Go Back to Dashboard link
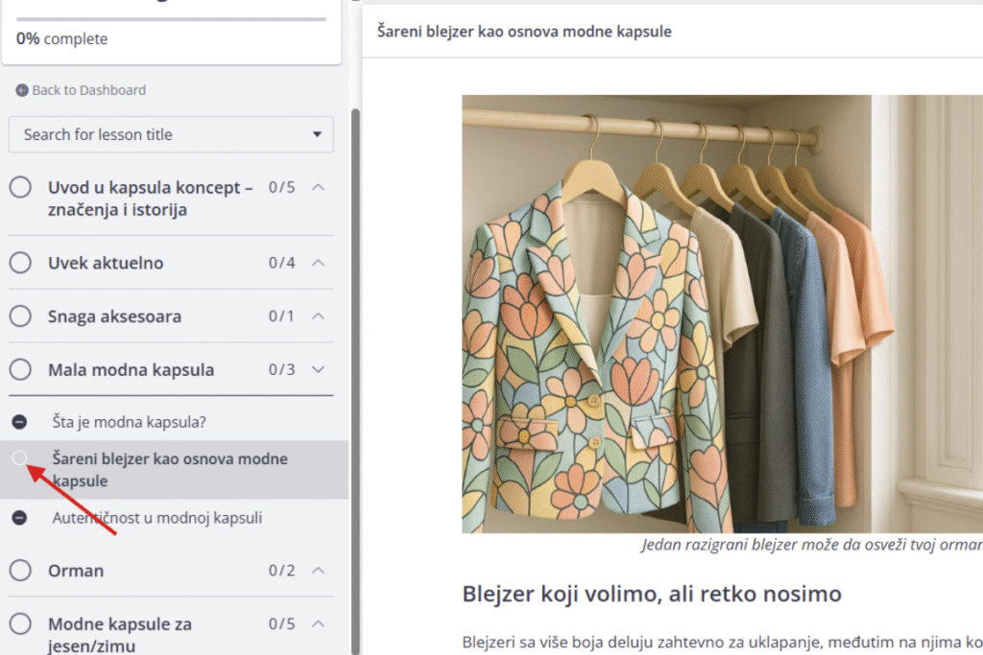The width and height of the screenshot is (983, 655). tap(88, 90)
